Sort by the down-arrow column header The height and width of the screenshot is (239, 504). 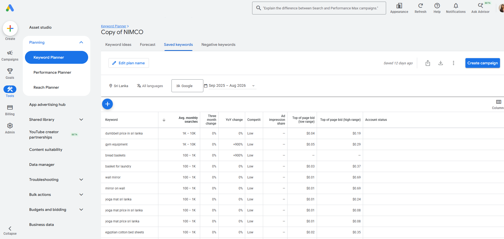click(164, 120)
